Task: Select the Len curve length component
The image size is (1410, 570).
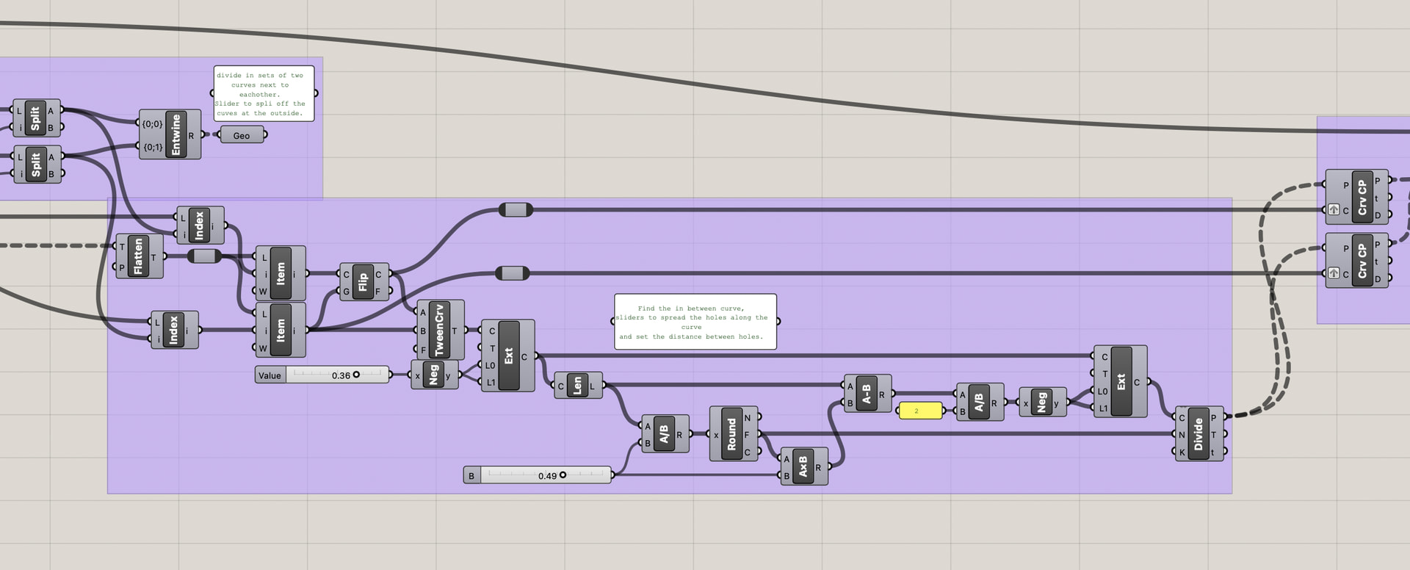Action: tap(578, 386)
